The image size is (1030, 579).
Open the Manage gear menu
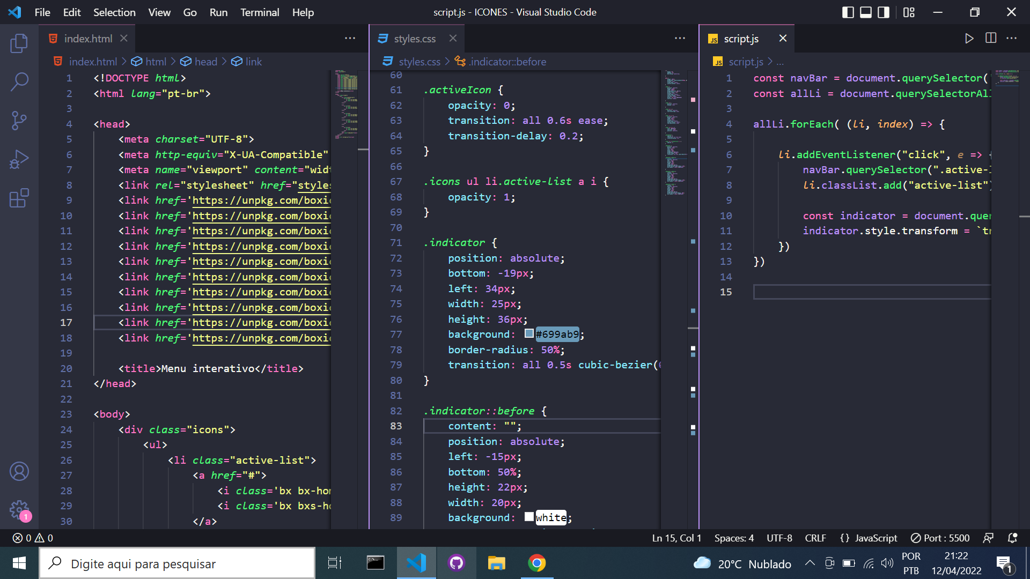(x=19, y=510)
